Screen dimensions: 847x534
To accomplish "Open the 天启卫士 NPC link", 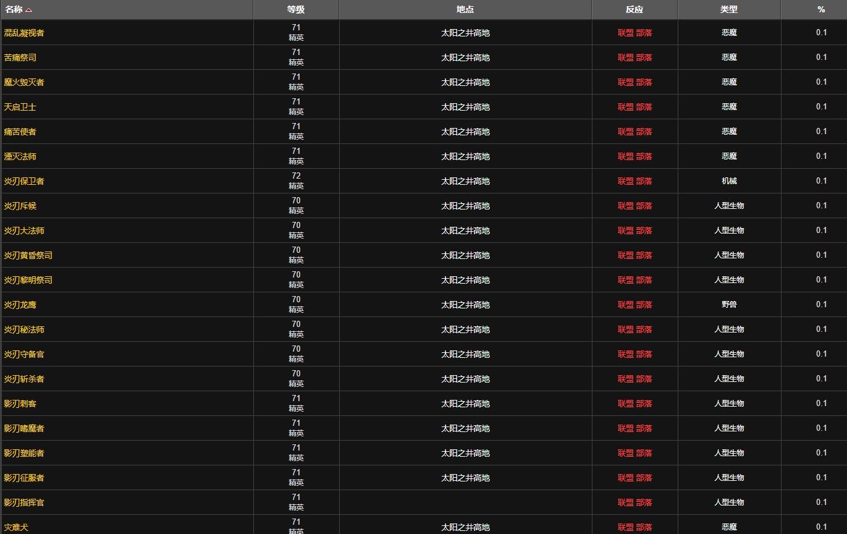I will tap(20, 107).
